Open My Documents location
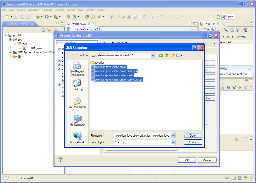This screenshot has height=183, width=256. pyautogui.click(x=77, y=103)
